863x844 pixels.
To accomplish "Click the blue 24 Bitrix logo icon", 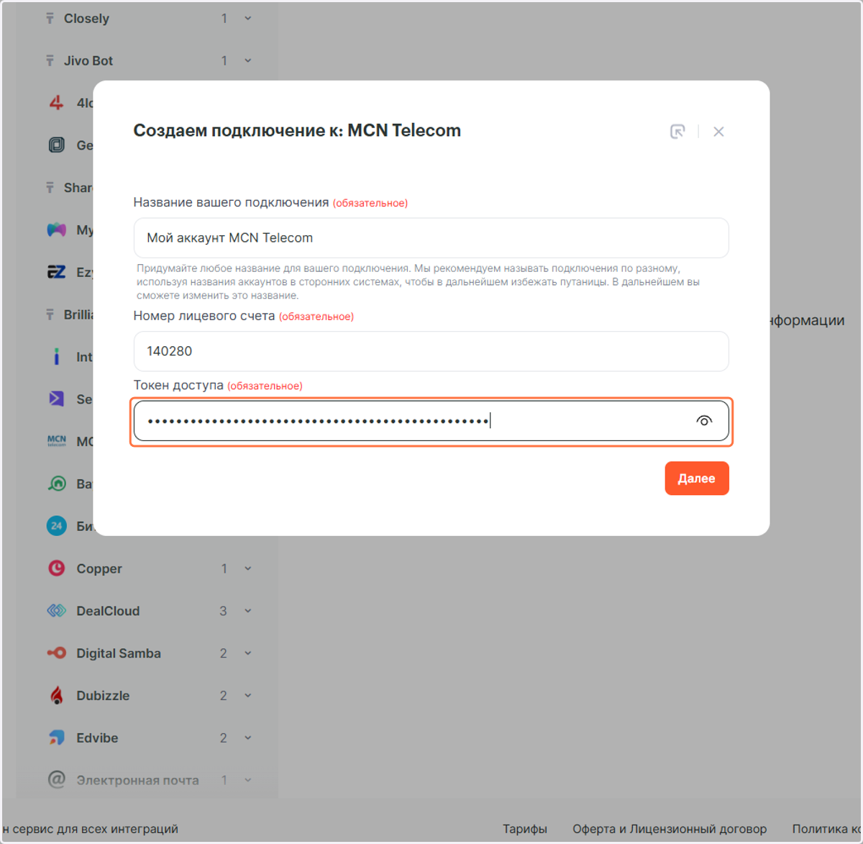I will [x=57, y=526].
